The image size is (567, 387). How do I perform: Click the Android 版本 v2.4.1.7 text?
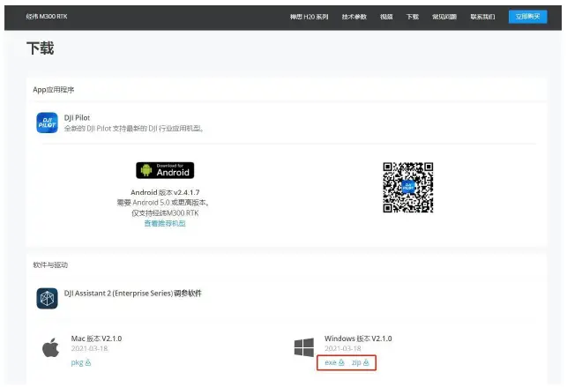tap(165, 192)
